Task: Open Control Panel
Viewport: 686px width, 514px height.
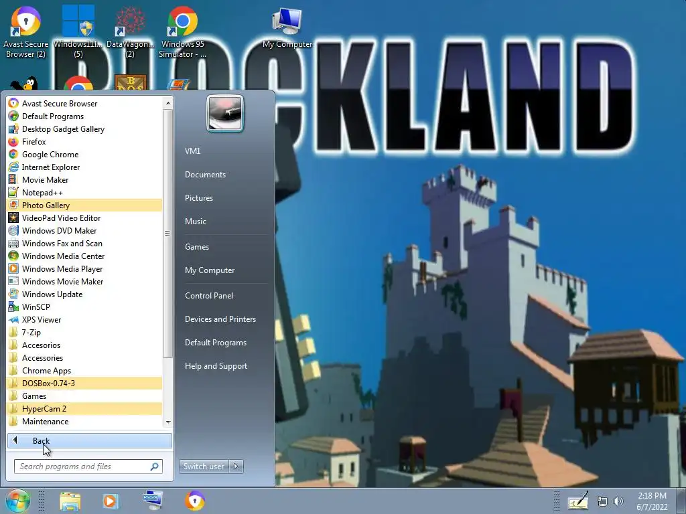Action: [209, 295]
